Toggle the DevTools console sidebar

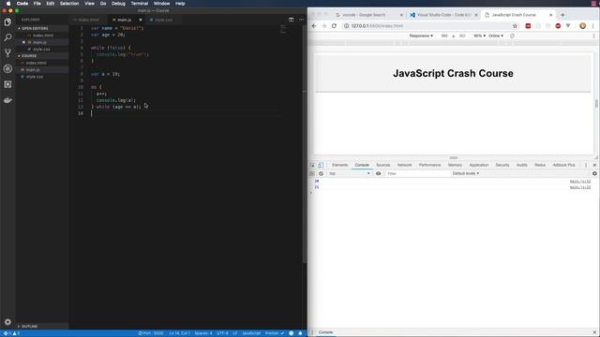point(312,173)
